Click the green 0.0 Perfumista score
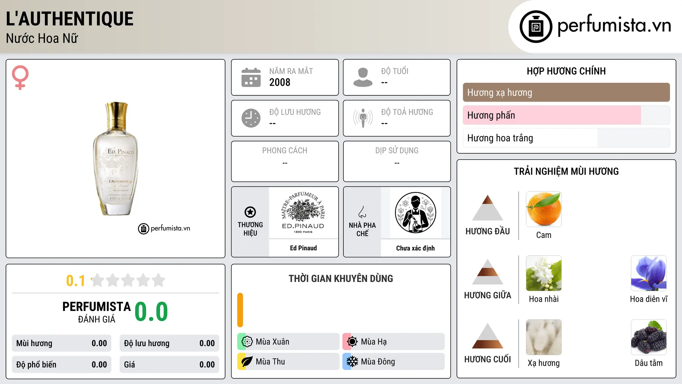This screenshot has height=384, width=682. point(151,312)
